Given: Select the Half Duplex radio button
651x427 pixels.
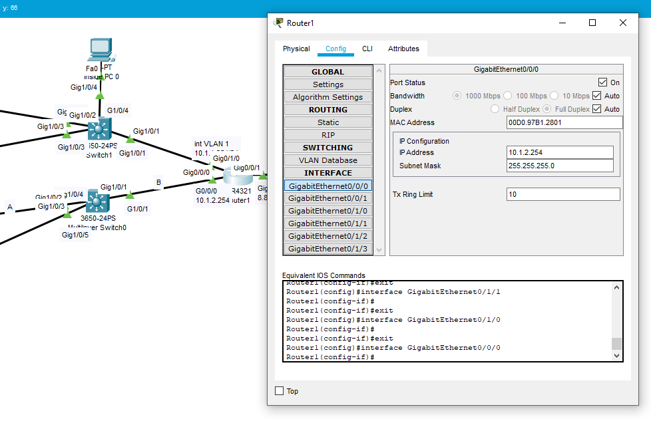Looking at the screenshot, I should (495, 108).
